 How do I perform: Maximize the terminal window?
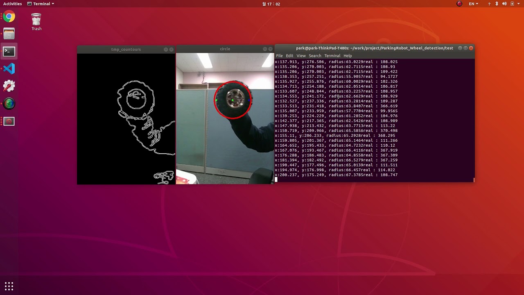coord(465,48)
